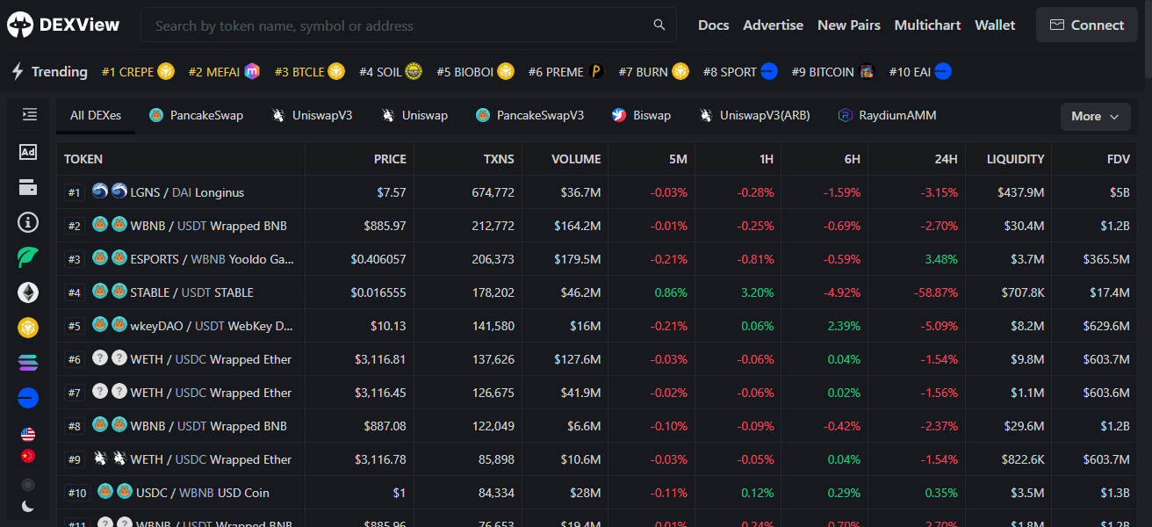
Task: Click the token search input field
Action: 395,25
